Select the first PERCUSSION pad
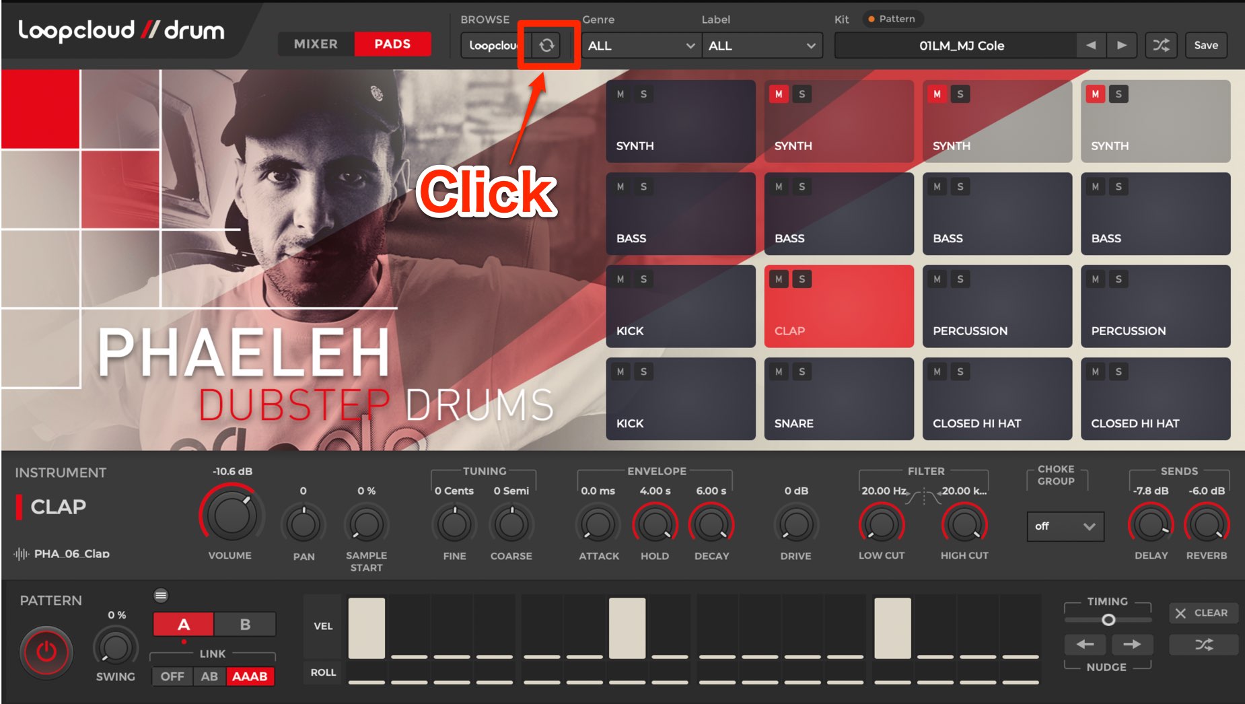Screen dimensions: 1245x704 pyautogui.click(x=997, y=306)
